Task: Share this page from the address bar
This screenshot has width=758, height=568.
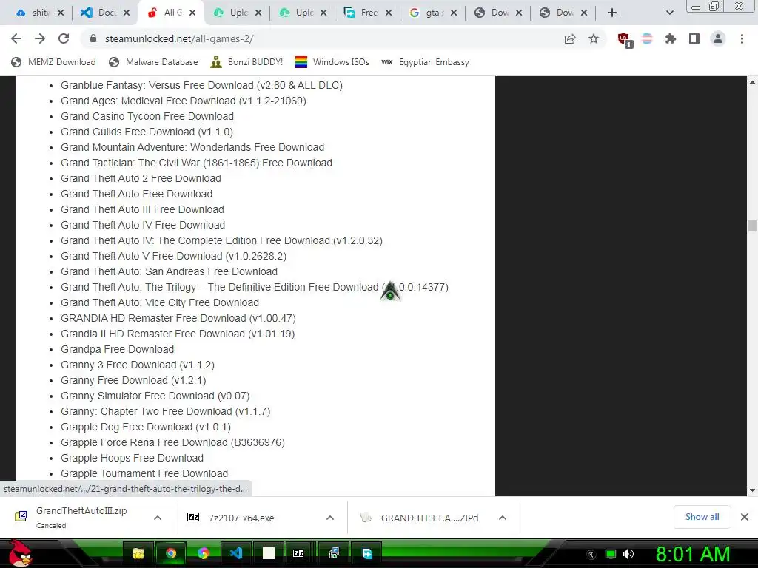Action: (x=570, y=39)
